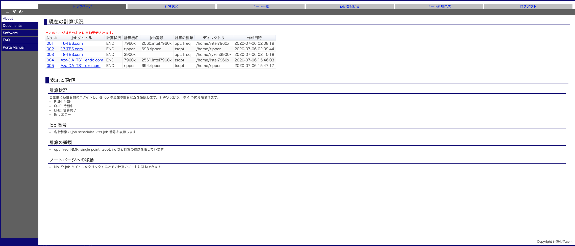Go to the job を投げる tab
This screenshot has width=575, height=246.
349,6
